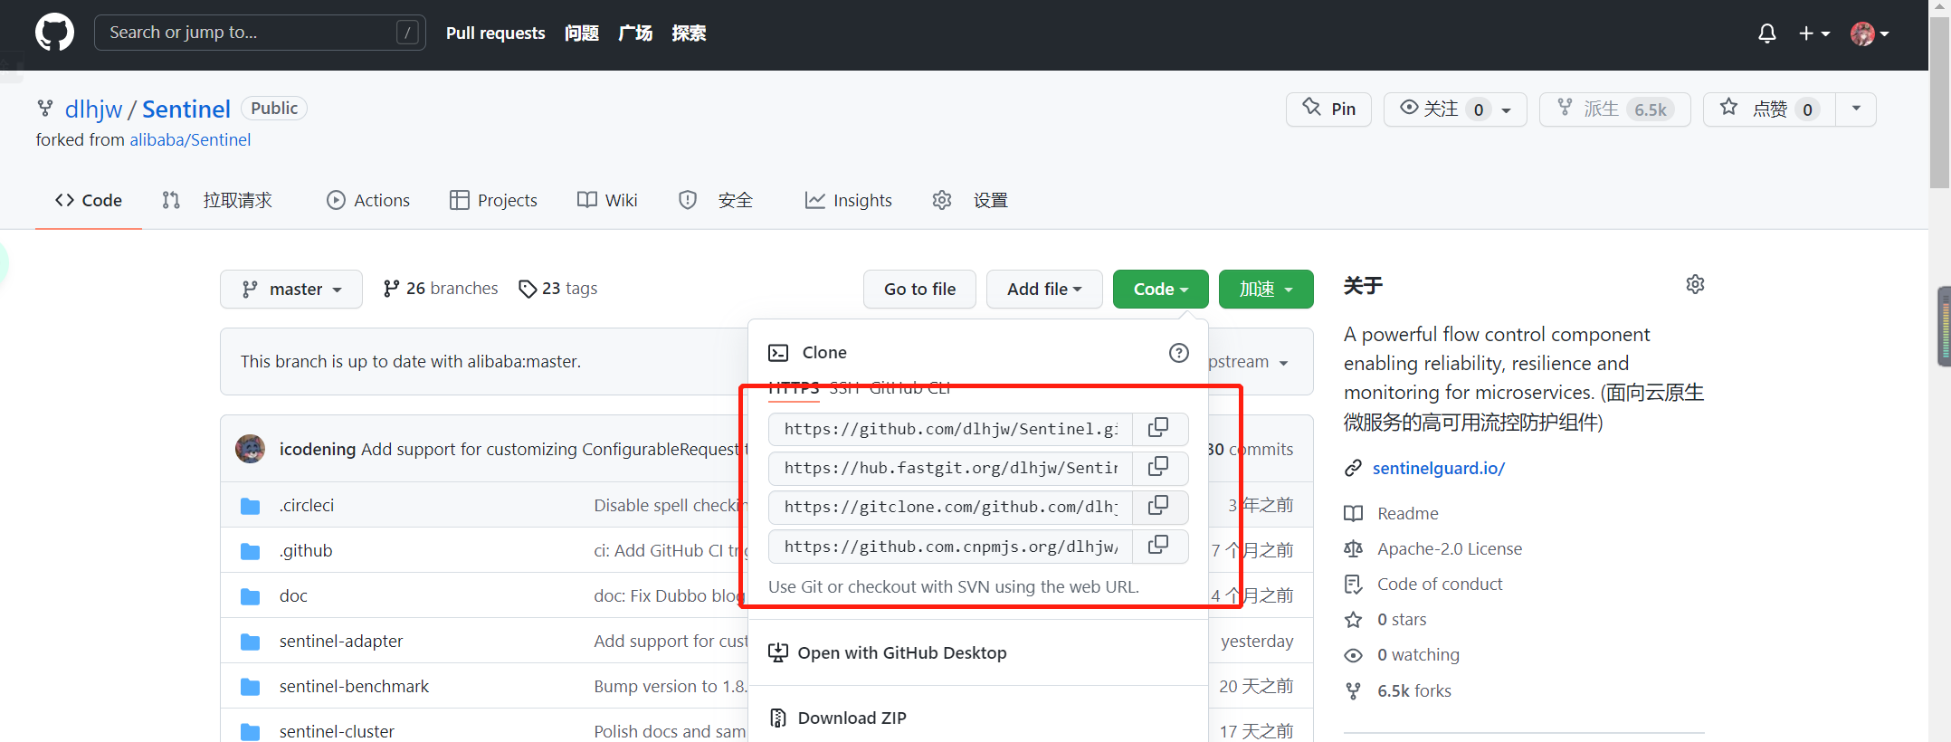Screen dimensions: 1951x742
Task: Open the Add file dropdown
Action: [1044, 289]
